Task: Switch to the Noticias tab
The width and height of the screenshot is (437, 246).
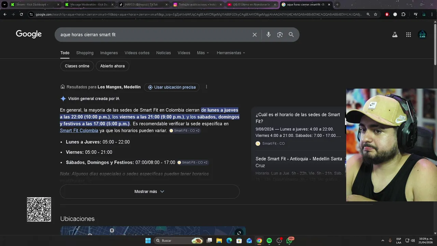Action: (x=164, y=53)
